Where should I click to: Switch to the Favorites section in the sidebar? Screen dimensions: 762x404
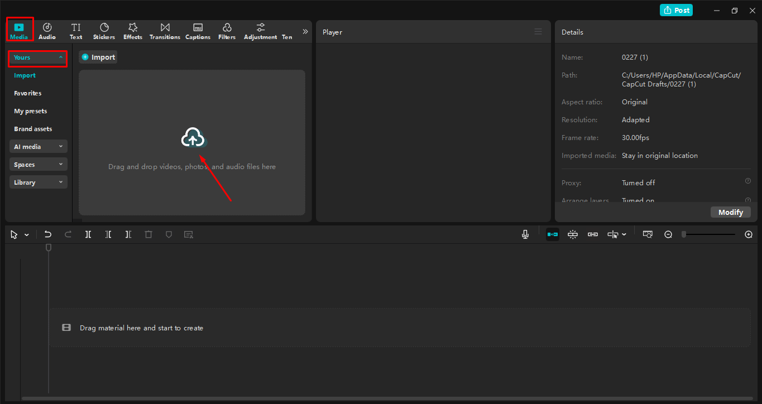[x=27, y=93]
